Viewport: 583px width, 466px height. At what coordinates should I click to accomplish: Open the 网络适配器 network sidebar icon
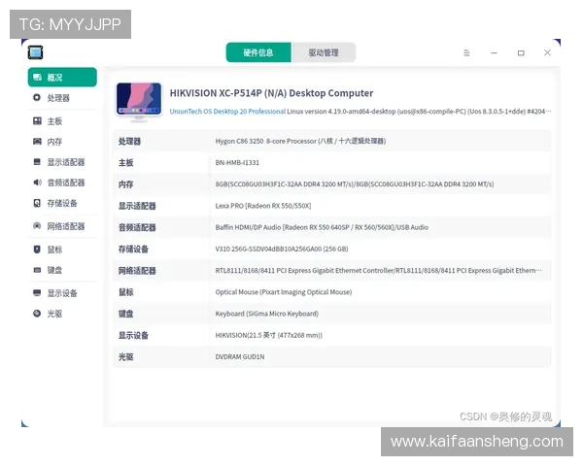[x=37, y=226]
